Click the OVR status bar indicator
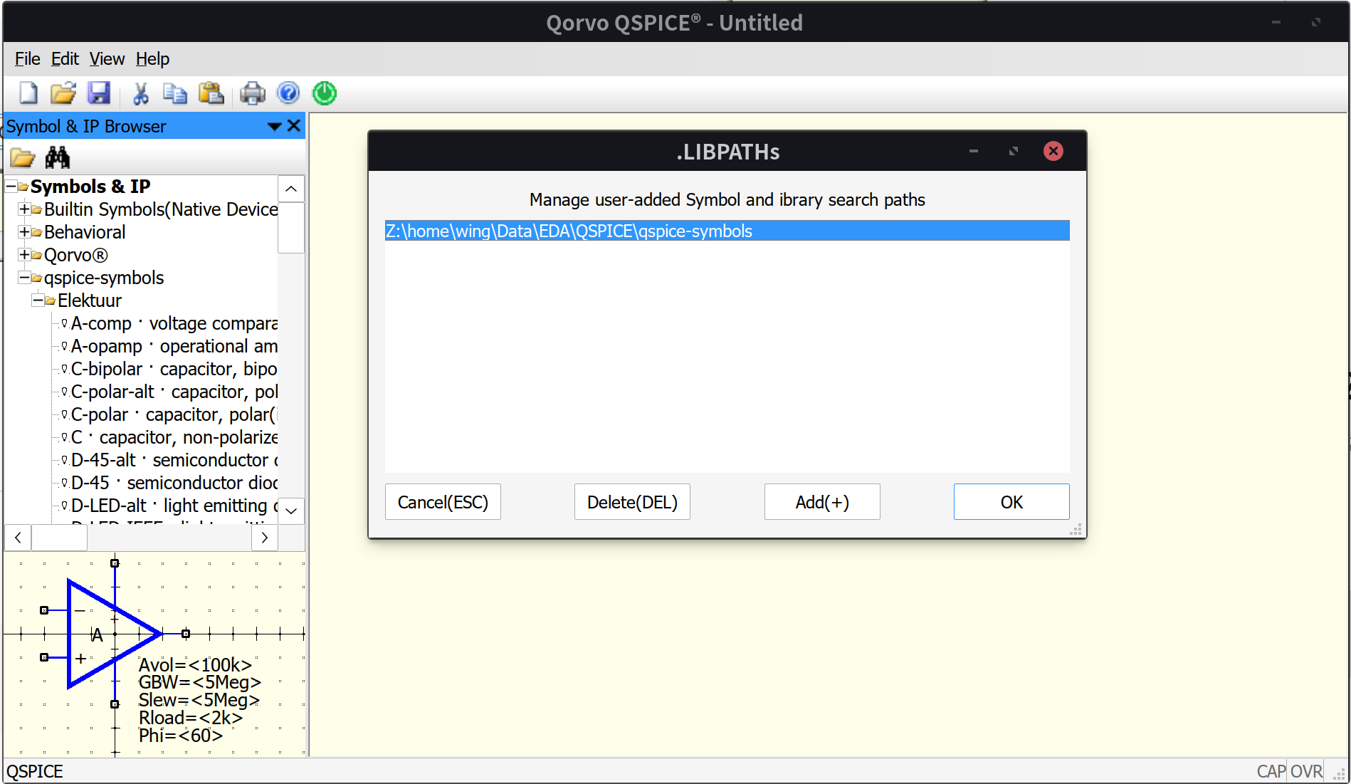This screenshot has width=1351, height=784. coord(1306,771)
